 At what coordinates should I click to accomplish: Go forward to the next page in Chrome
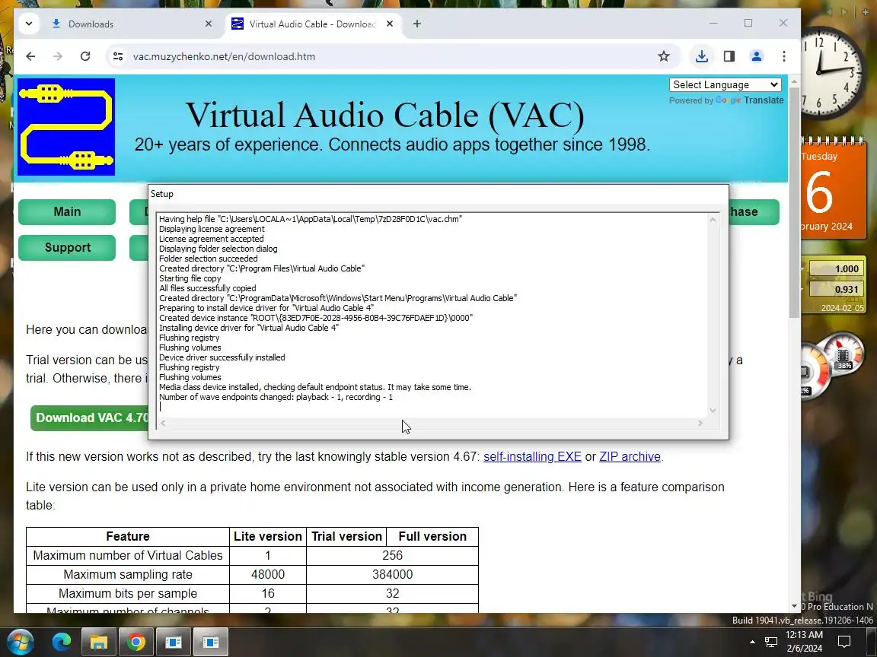[x=58, y=56]
